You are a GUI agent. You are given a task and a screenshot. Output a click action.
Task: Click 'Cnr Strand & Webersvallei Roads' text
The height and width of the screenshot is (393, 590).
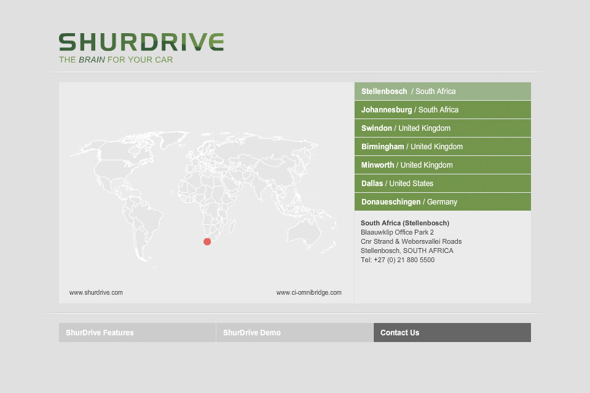(x=411, y=241)
